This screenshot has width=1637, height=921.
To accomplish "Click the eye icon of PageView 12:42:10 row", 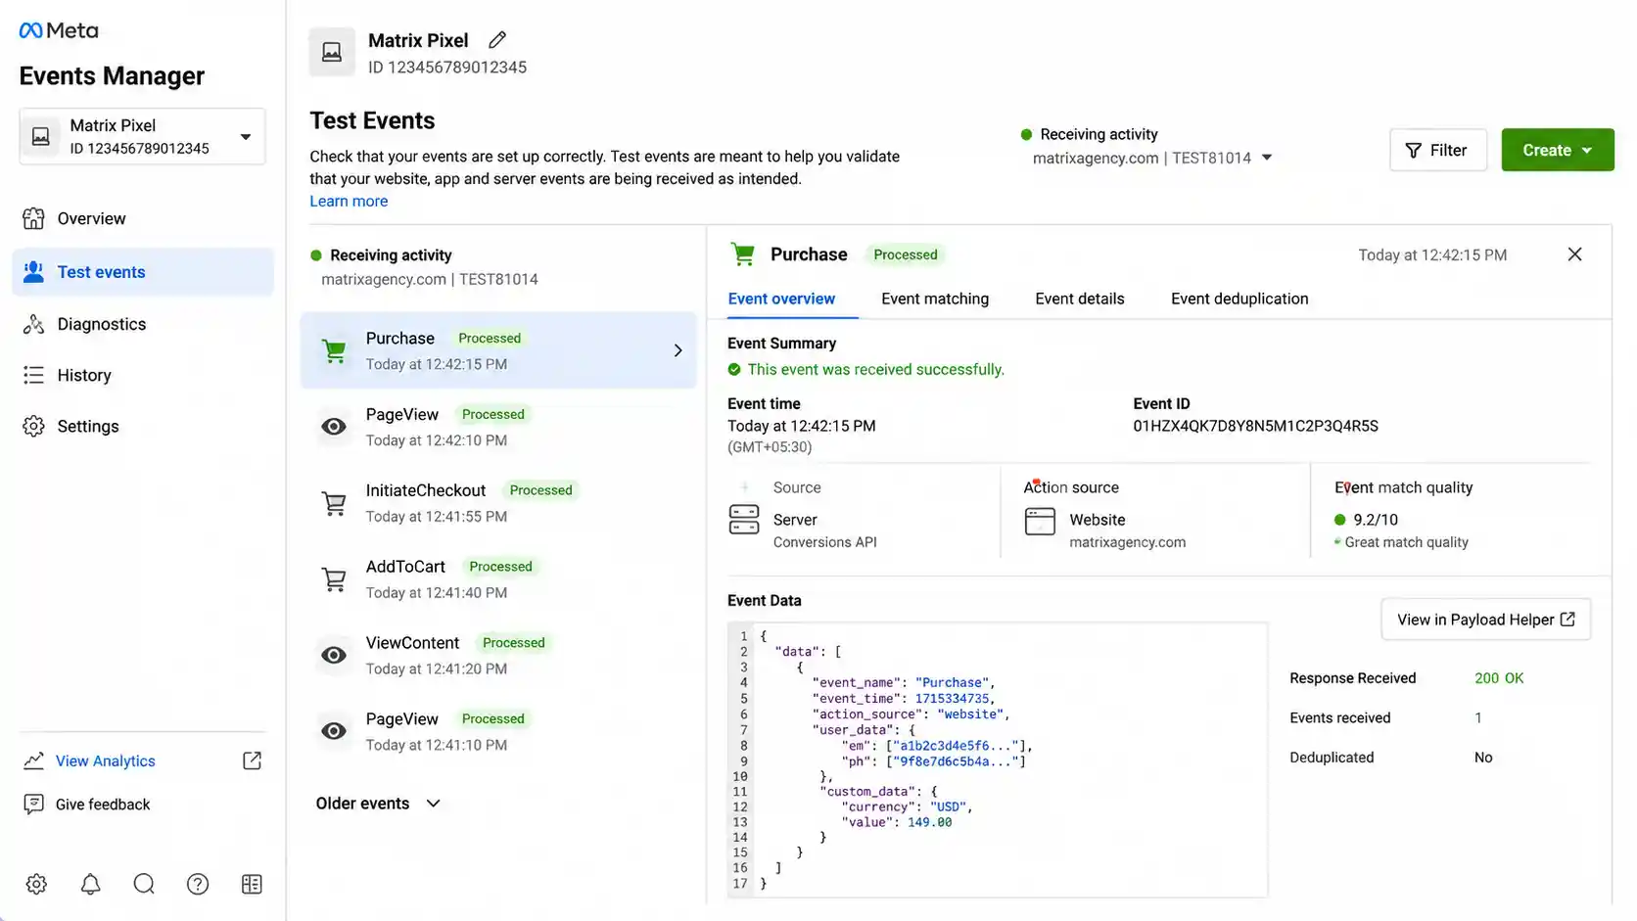I will (334, 427).
